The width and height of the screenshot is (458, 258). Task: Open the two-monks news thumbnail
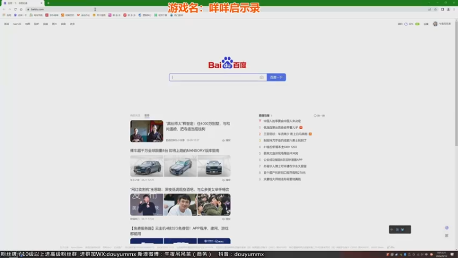[147, 131]
